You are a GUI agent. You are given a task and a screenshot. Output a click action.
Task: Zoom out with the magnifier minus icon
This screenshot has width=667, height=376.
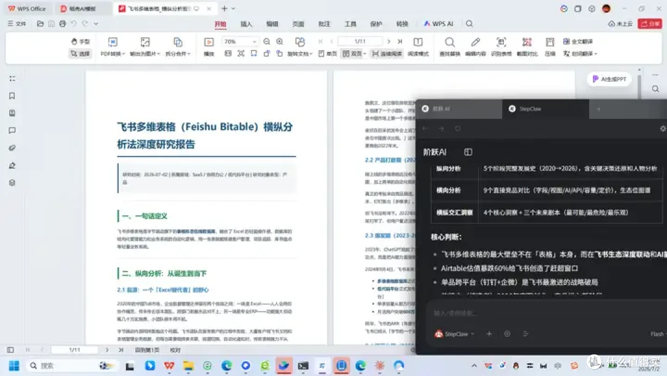267,41
